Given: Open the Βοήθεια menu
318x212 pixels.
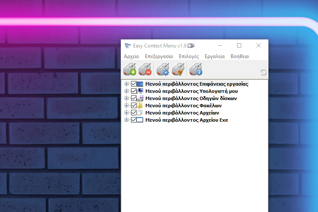Looking at the screenshot, I should [240, 56].
